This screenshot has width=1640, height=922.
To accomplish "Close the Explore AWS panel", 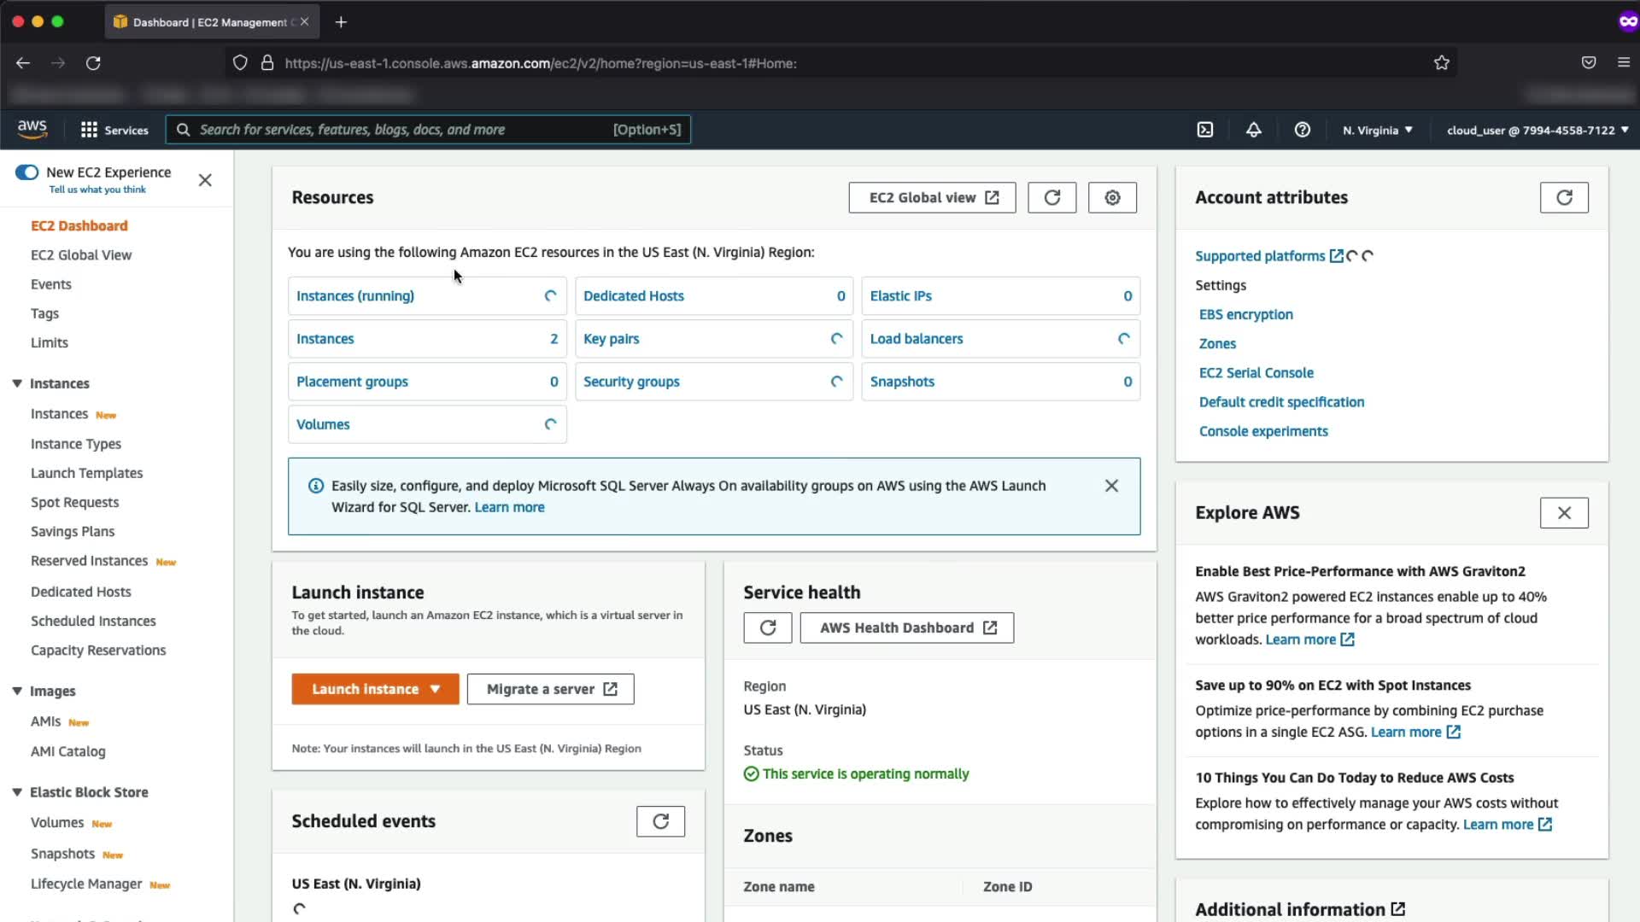I will click(1563, 513).
